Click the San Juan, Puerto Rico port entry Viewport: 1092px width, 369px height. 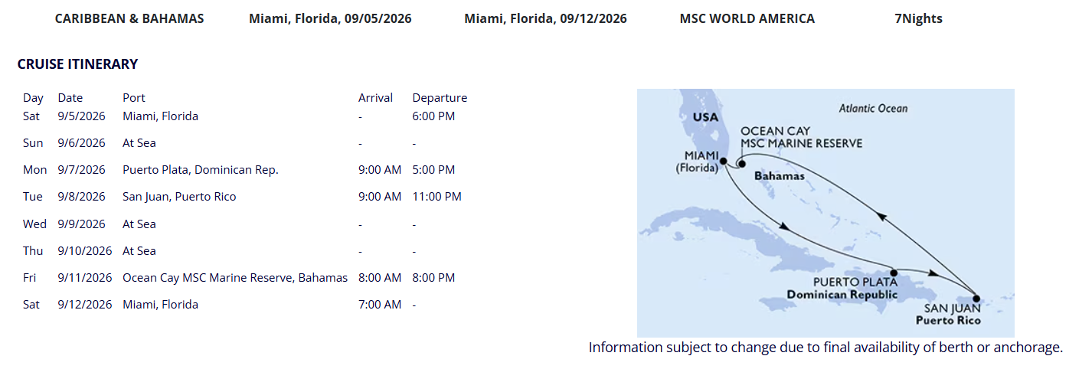(x=179, y=197)
